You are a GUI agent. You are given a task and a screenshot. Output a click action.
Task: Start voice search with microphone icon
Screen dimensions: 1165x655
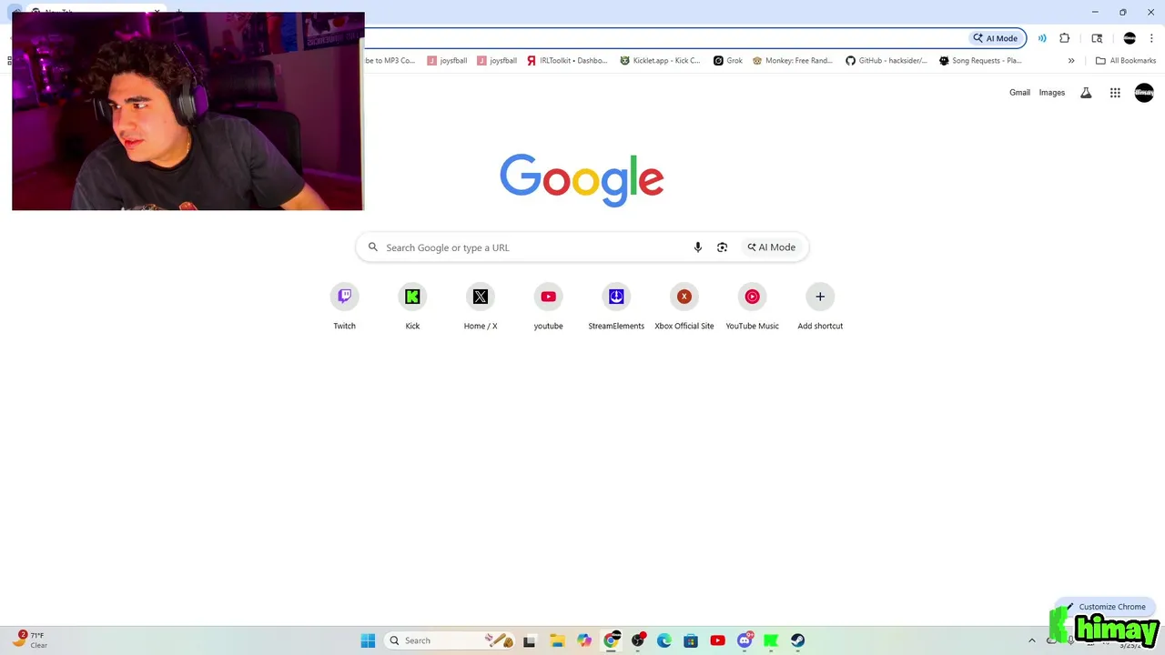(x=698, y=247)
